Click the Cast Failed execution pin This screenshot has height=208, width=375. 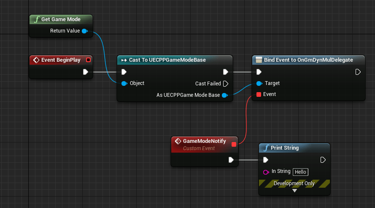tap(225, 84)
